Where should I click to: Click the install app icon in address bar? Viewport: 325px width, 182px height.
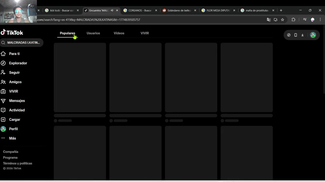tap(275, 20)
